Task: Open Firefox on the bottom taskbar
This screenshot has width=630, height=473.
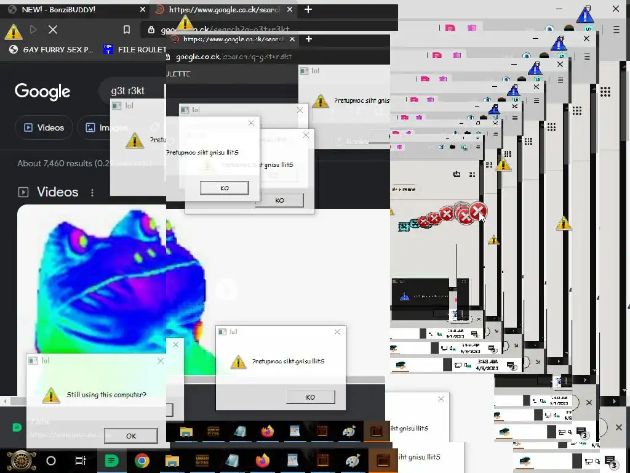Action: [262, 461]
